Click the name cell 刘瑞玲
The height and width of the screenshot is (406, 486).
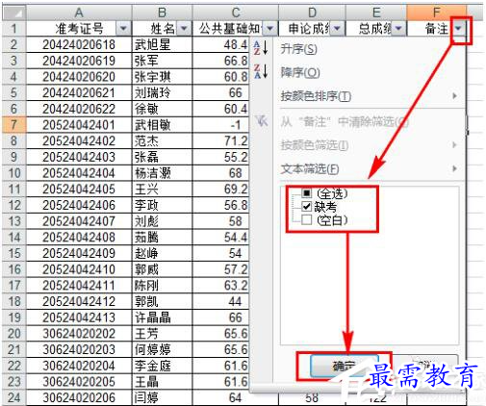pos(162,92)
